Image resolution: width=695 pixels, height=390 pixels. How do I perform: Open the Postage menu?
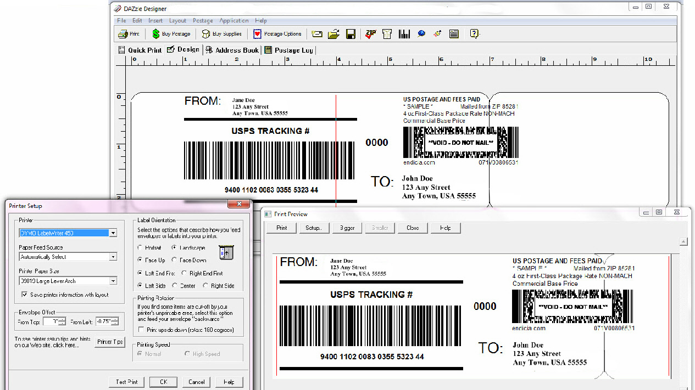203,21
